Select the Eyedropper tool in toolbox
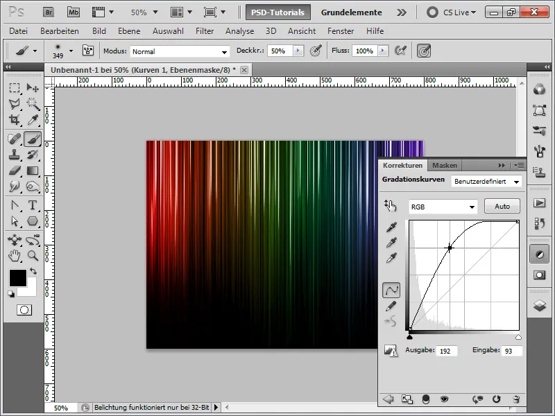Image resolution: width=555 pixels, height=416 pixels. point(33,120)
